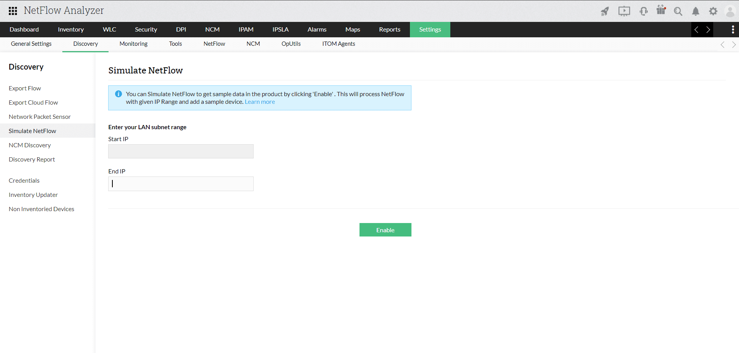The width and height of the screenshot is (739, 353).
Task: Open Inventory Updater in sidebar
Action: (33, 195)
